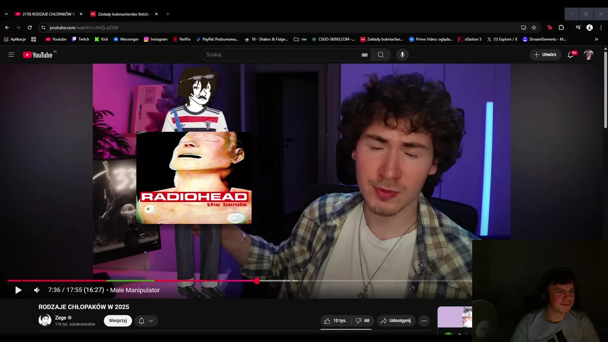This screenshot has width=608, height=342.
Task: Open the on-screen keyboard icon in search
Action: (364, 55)
